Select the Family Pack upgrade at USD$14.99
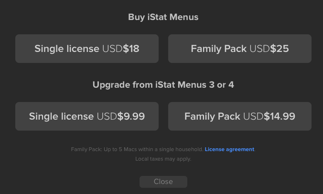Screen dimensions: 323x194 point(240,116)
